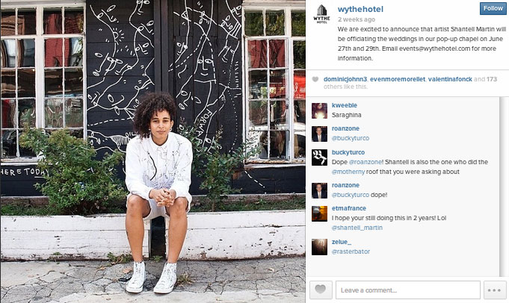Open evenmoremorellet's profile link

tap(398, 79)
